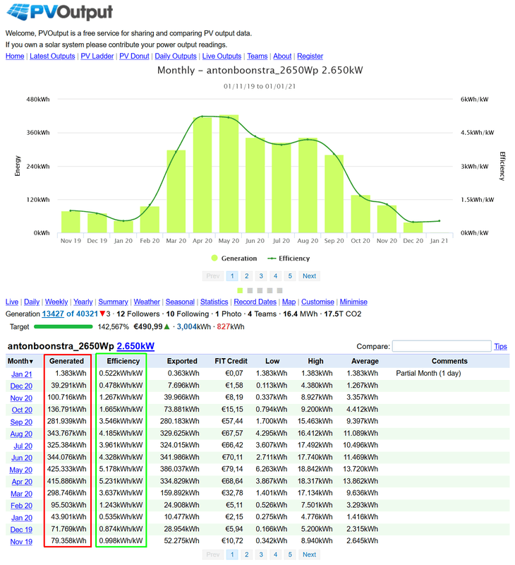Open the Latest Outputs page
The width and height of the screenshot is (515, 565).
(x=52, y=56)
